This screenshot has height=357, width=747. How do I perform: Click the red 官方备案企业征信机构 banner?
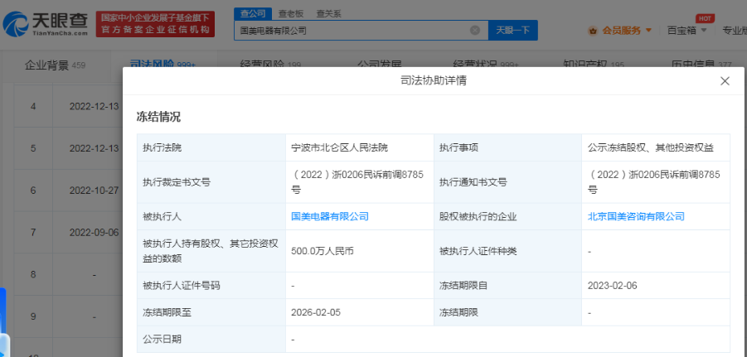coord(155,24)
